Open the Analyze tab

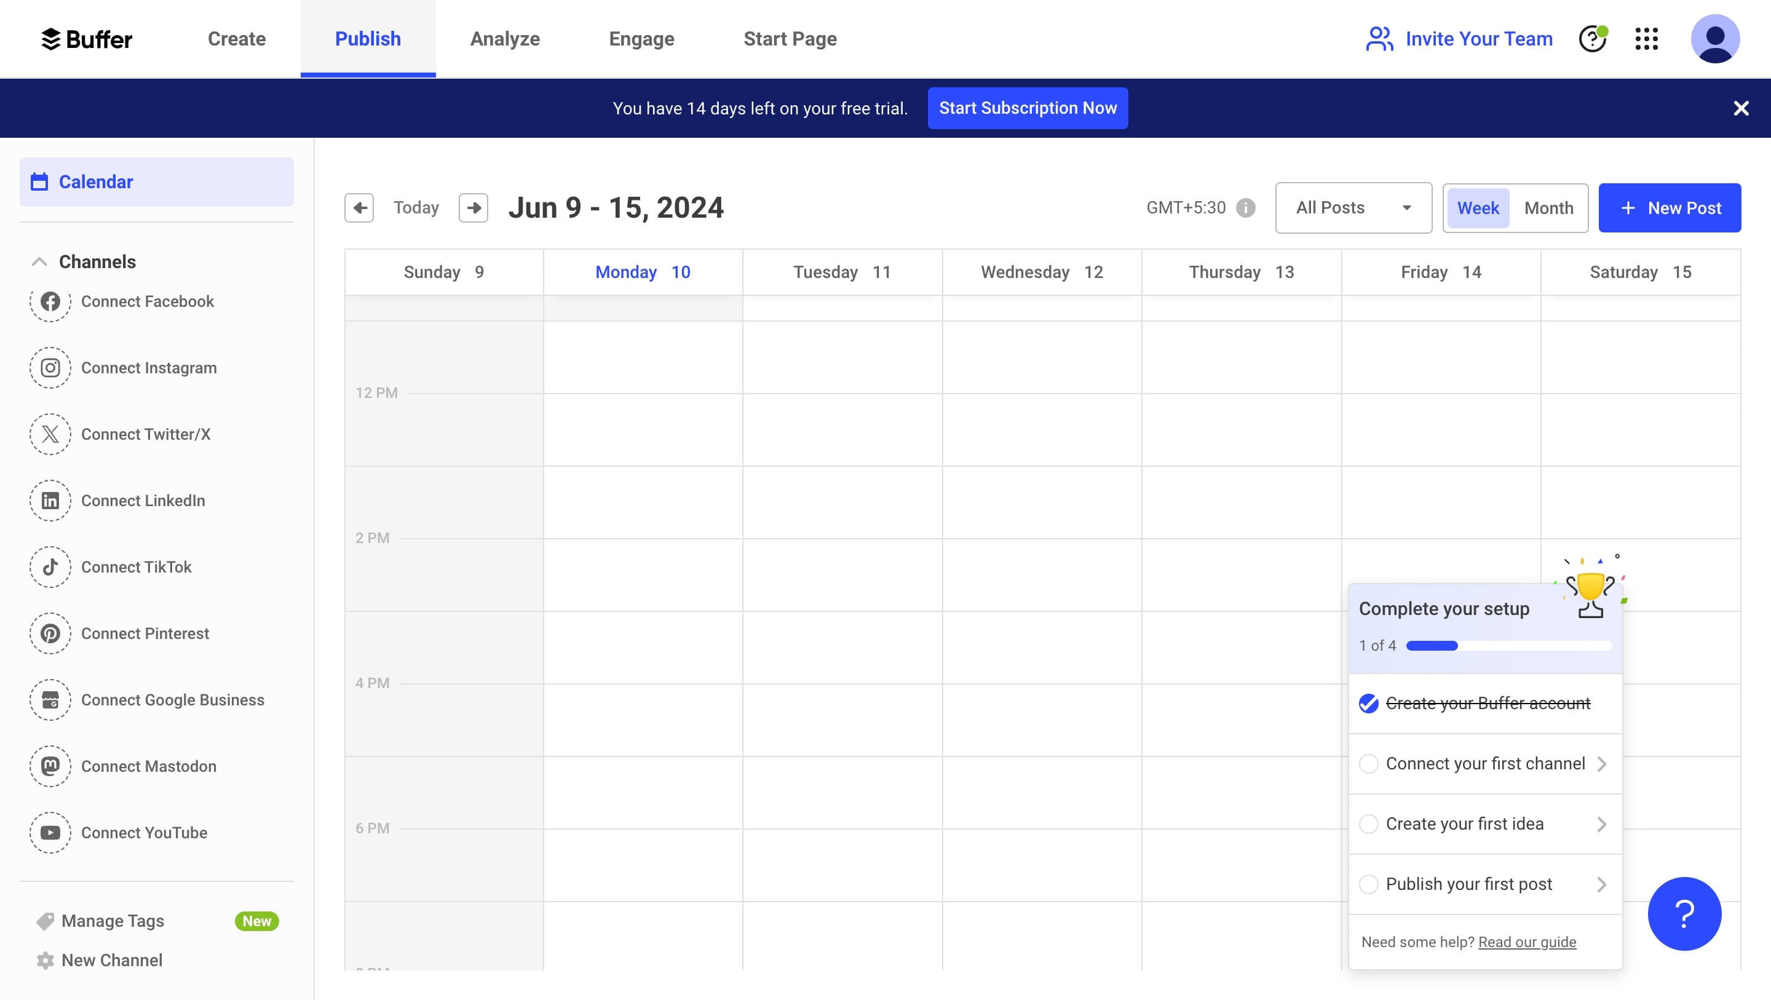coord(505,39)
